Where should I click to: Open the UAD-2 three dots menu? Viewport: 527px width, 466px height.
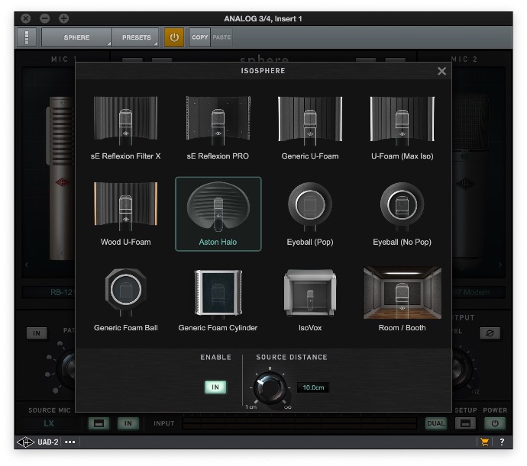point(70,442)
